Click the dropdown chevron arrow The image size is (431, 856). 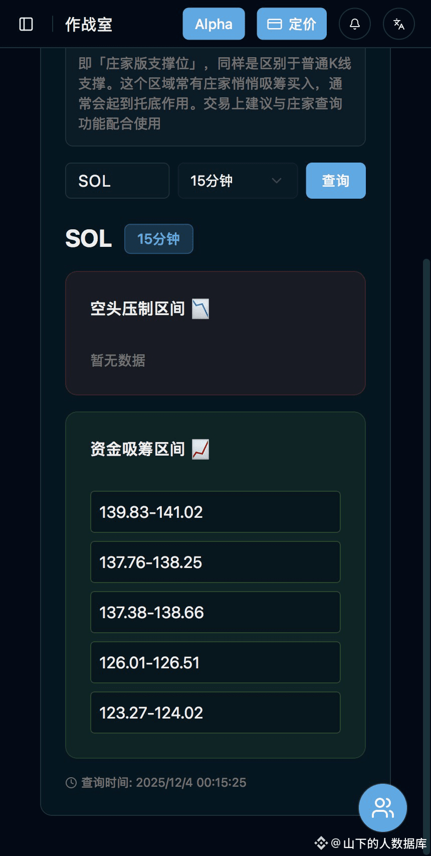[277, 181]
